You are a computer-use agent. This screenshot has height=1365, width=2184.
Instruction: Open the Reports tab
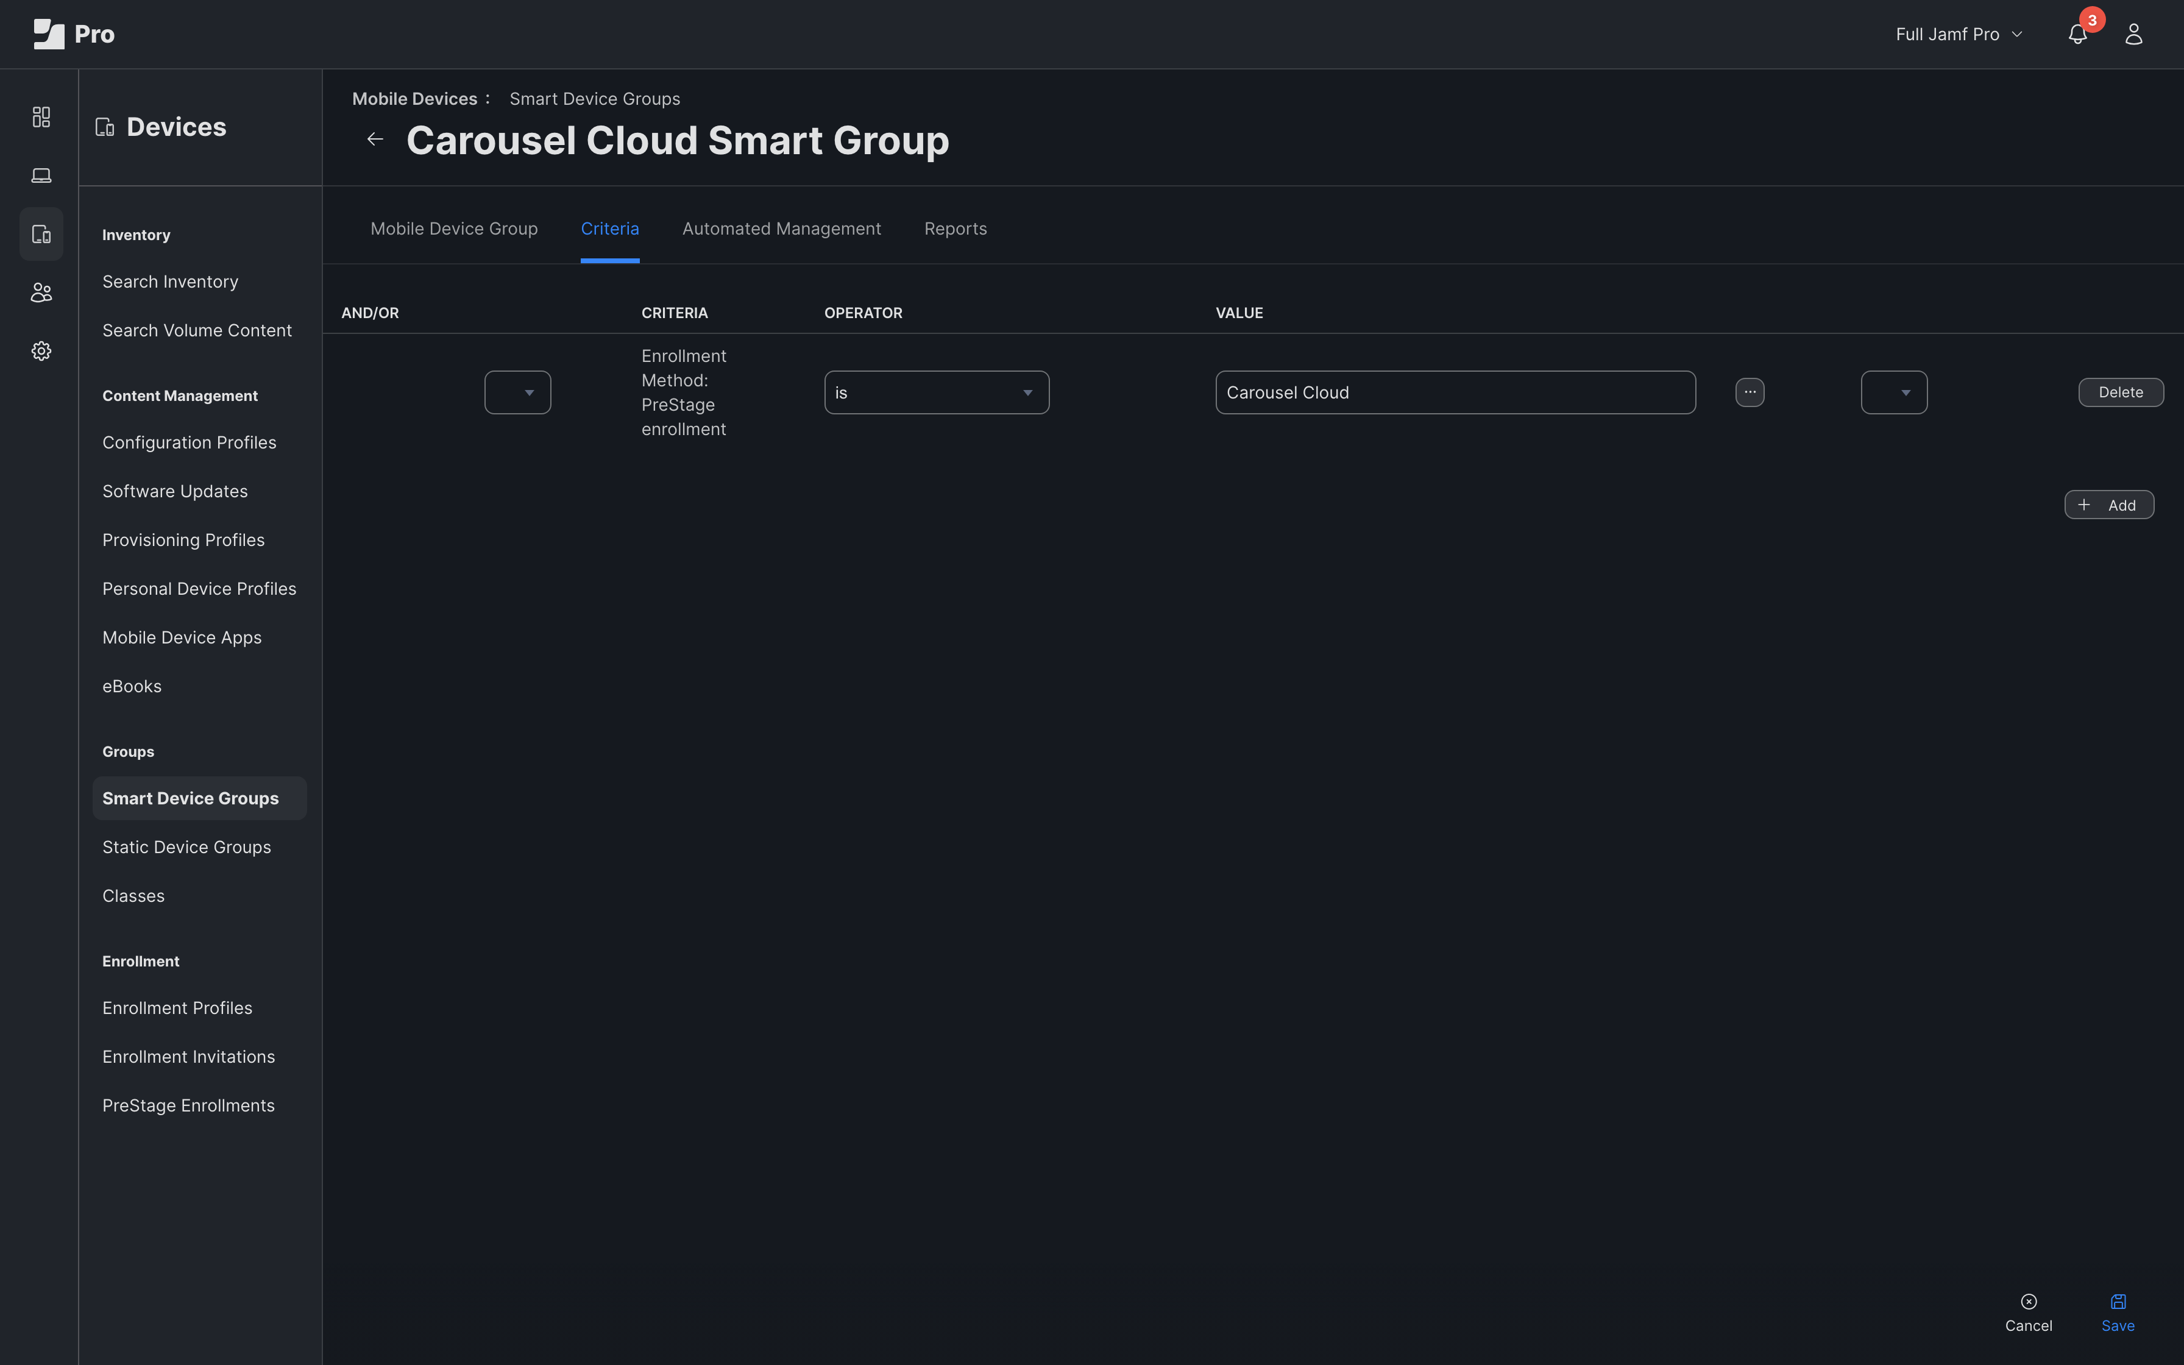955,229
